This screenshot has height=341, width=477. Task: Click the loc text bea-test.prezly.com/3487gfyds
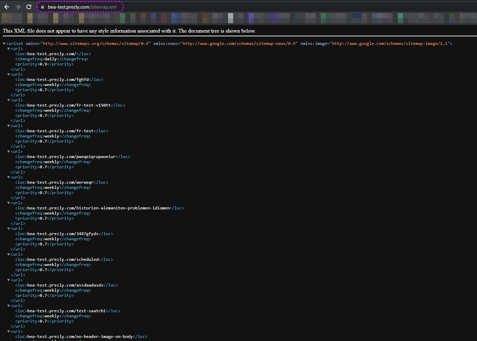pos(63,234)
